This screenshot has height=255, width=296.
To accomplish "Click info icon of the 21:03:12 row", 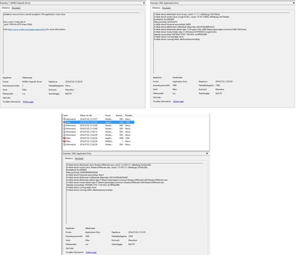I will (64, 132).
